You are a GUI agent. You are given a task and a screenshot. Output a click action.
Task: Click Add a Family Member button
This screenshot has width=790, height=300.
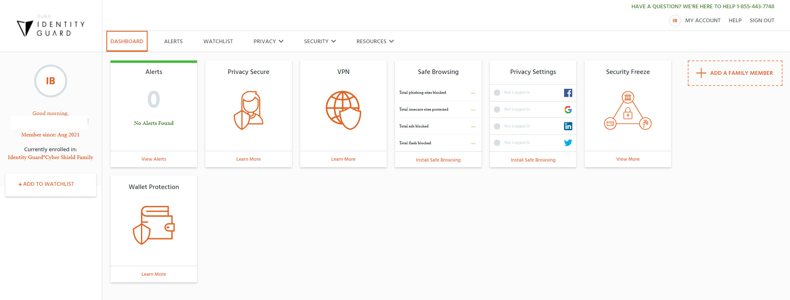point(735,73)
